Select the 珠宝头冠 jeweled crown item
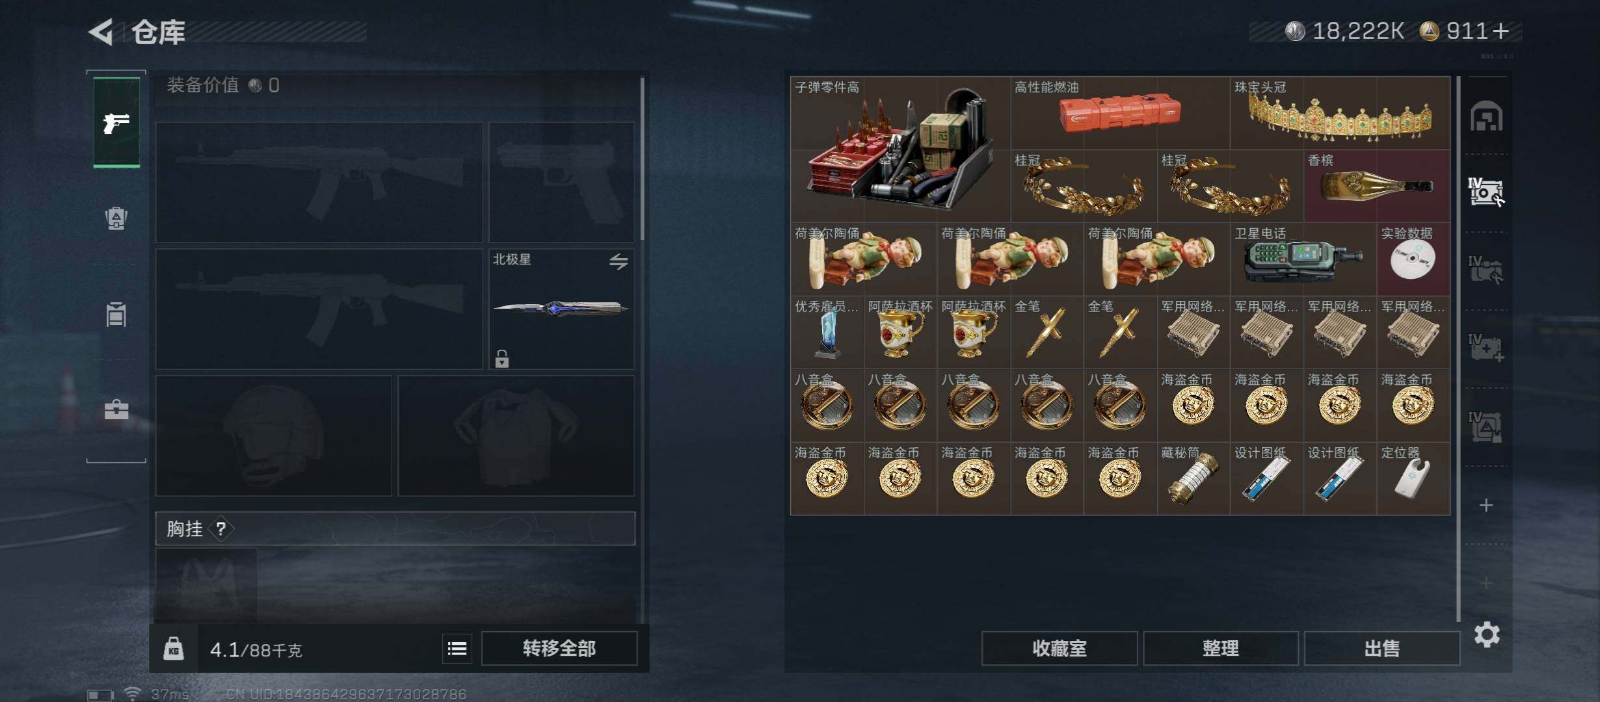1600x702 pixels. (1340, 113)
